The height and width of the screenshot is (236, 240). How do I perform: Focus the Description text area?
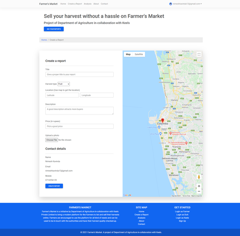coord(79,111)
